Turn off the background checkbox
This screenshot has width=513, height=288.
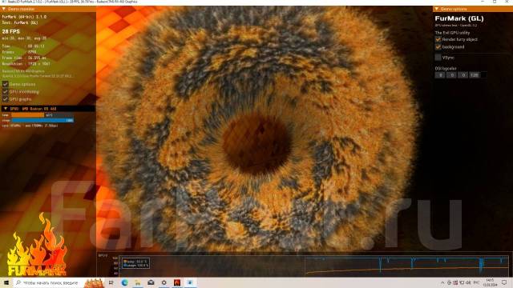point(438,47)
